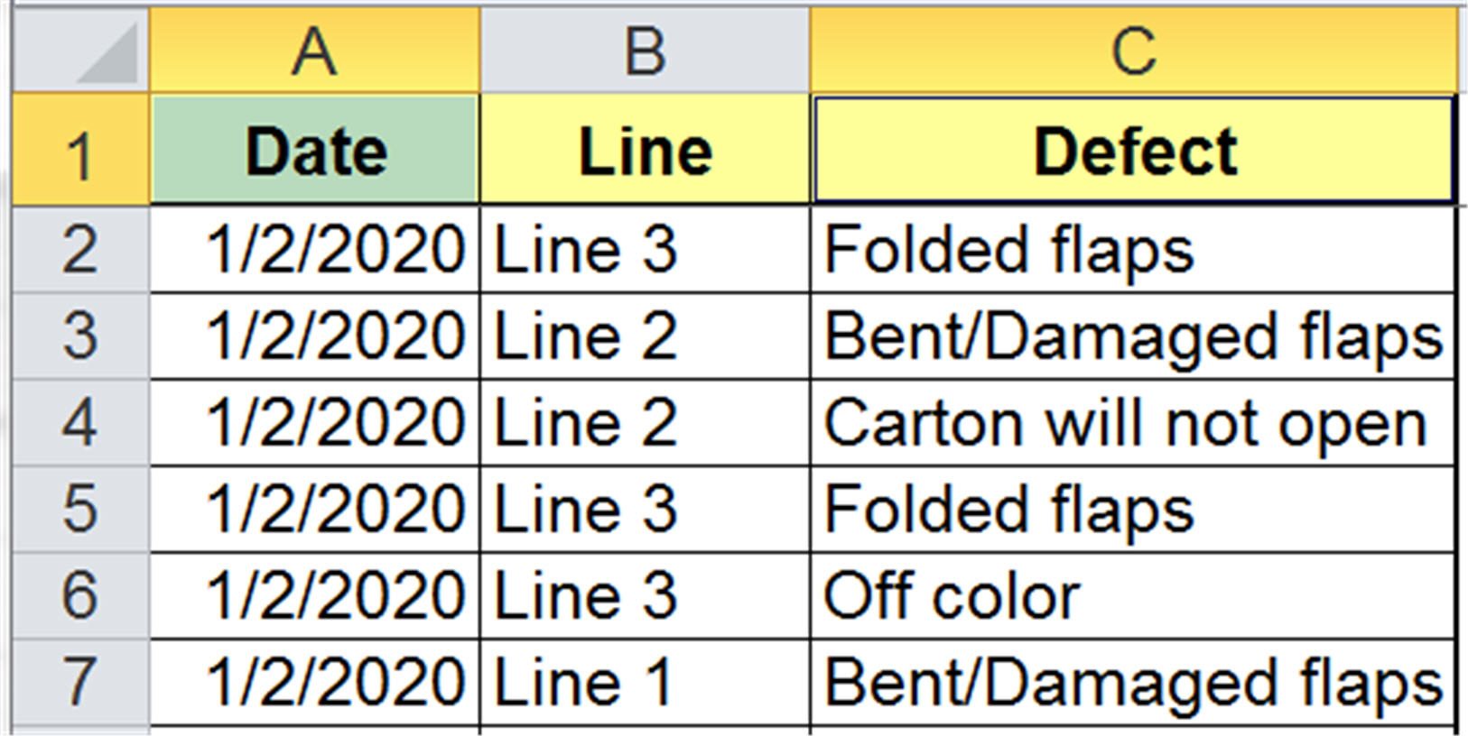Image resolution: width=1468 pixels, height=736 pixels.
Task: Select row header 7
Action: (77, 681)
